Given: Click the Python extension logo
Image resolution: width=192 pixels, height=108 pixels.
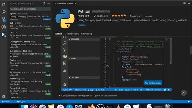Looking at the screenshot, I should point(65,19).
